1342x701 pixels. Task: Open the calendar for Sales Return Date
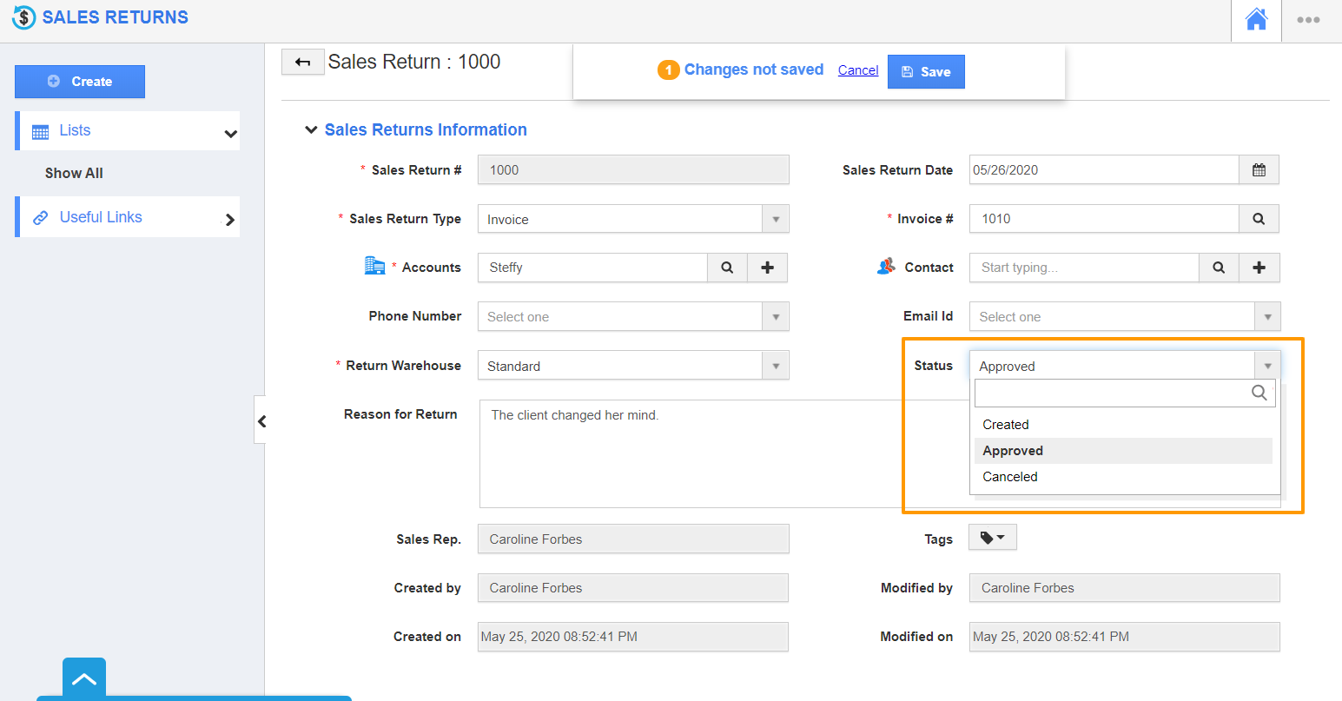[1259, 169]
